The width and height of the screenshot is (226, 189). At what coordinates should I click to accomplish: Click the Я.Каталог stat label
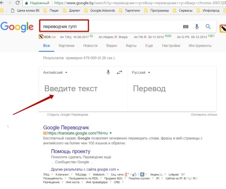62,174
